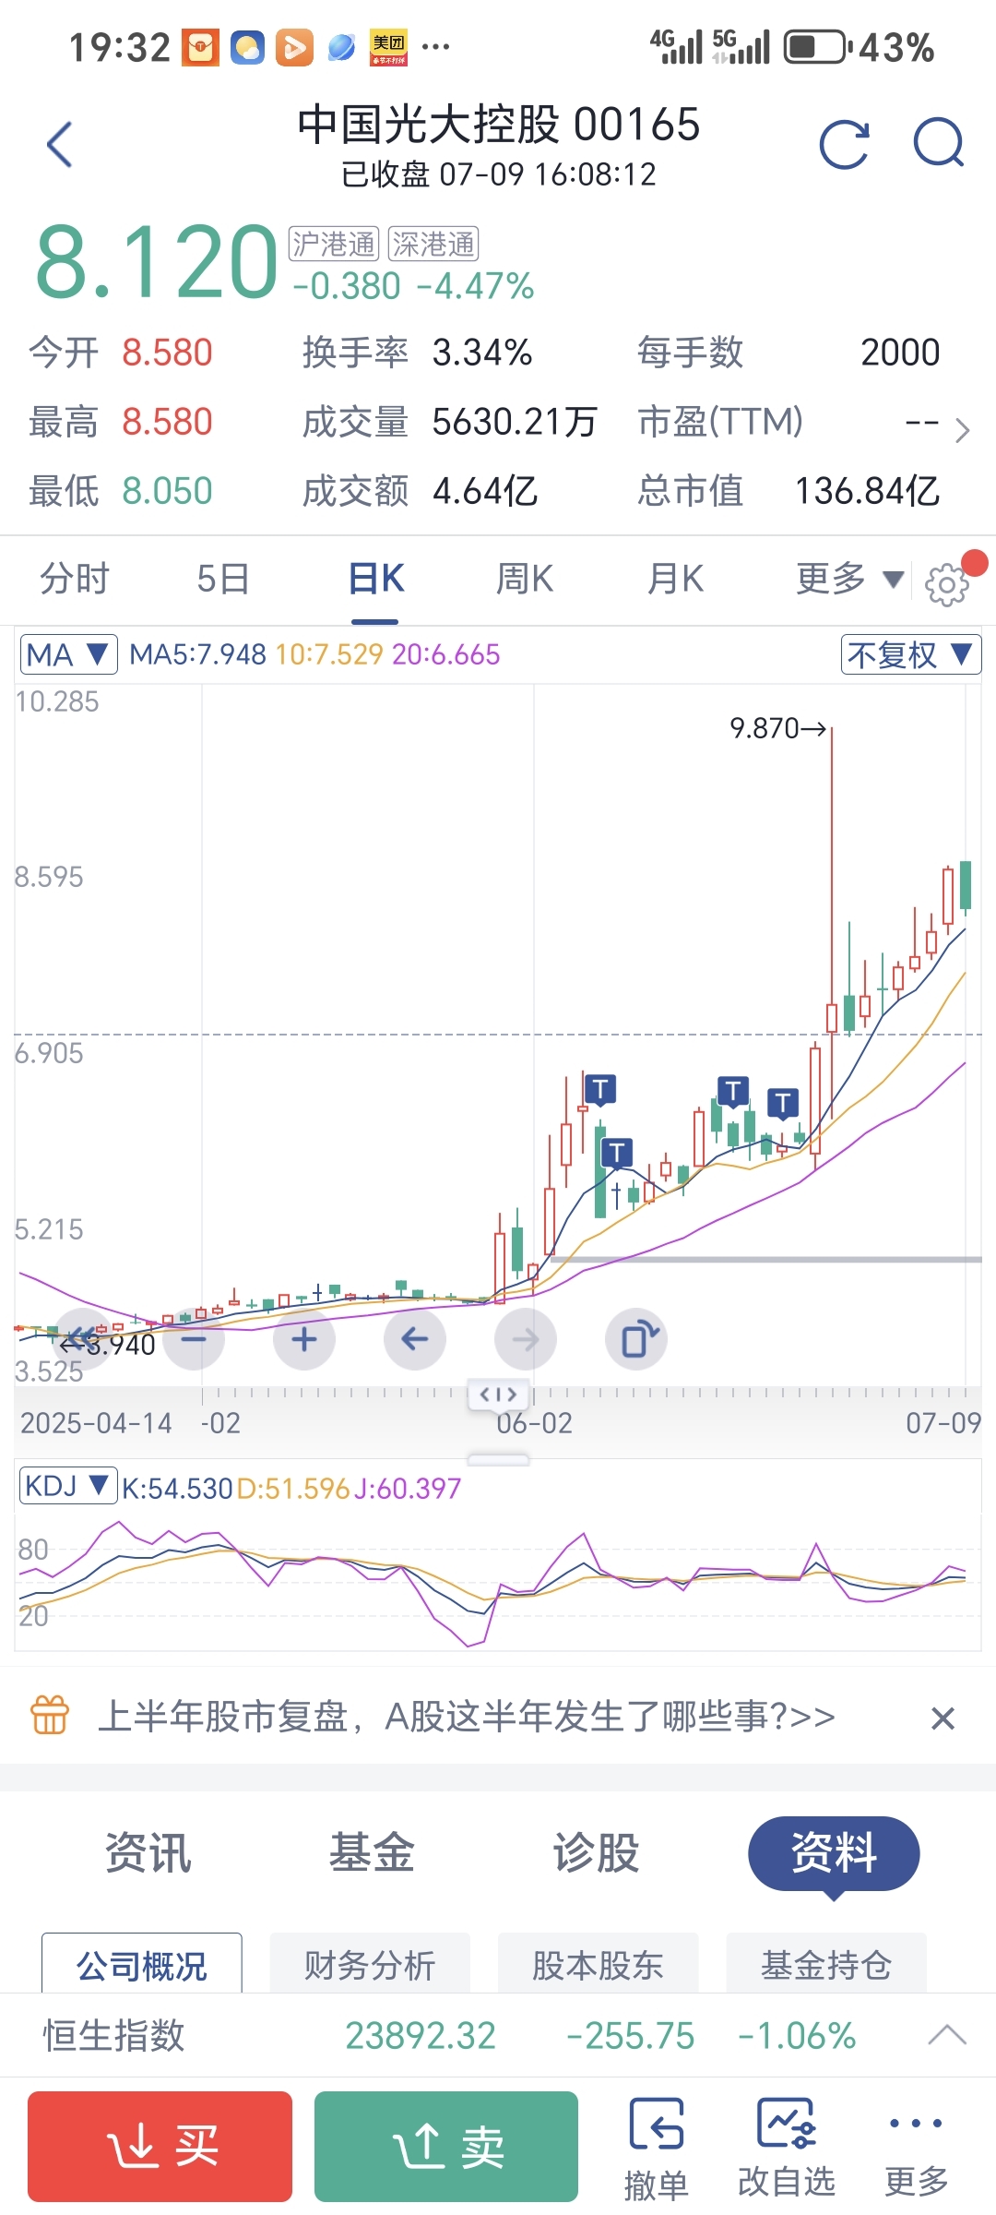996x2215 pixels.
Task: Switch to 月K chart tab
Action: click(675, 580)
